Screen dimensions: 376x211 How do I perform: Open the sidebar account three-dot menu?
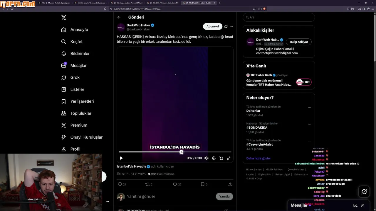[x=107, y=202]
